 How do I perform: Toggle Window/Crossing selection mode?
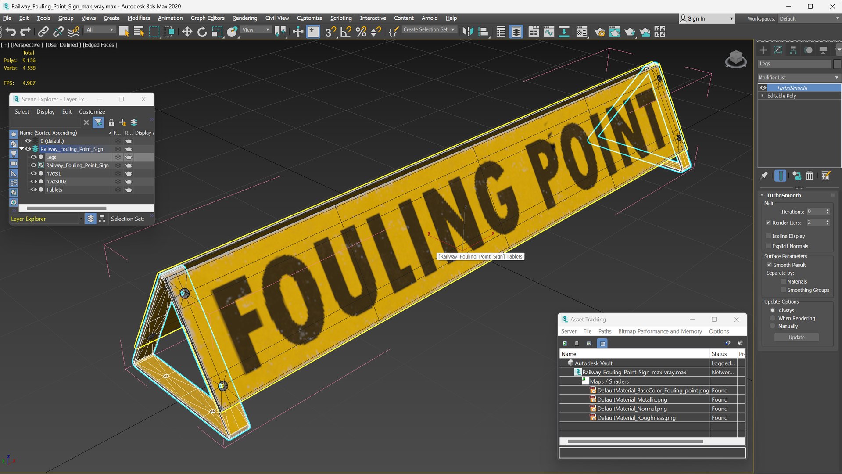coord(169,31)
